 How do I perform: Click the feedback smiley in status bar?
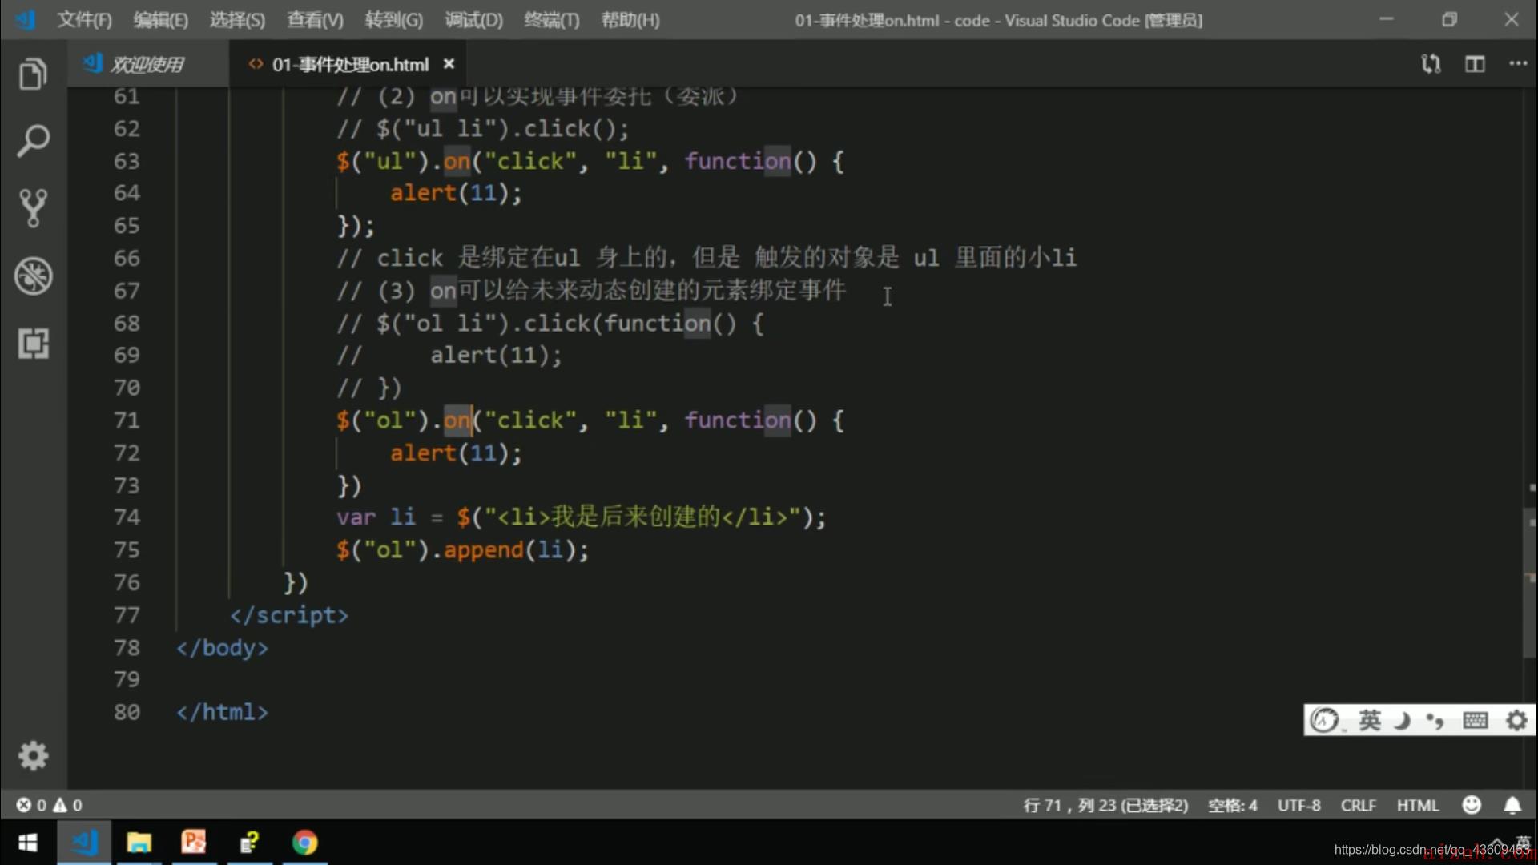[1472, 805]
